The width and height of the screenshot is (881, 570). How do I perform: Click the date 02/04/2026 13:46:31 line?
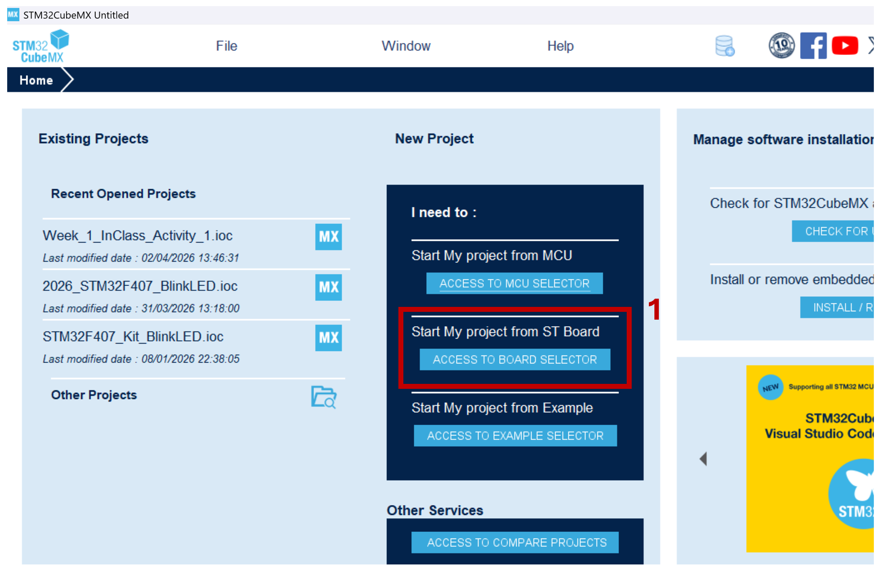[141, 258]
